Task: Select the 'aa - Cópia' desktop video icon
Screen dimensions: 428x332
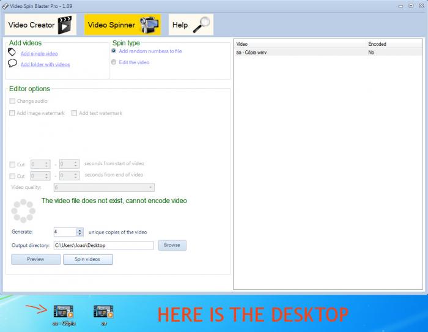Action: click(64, 315)
